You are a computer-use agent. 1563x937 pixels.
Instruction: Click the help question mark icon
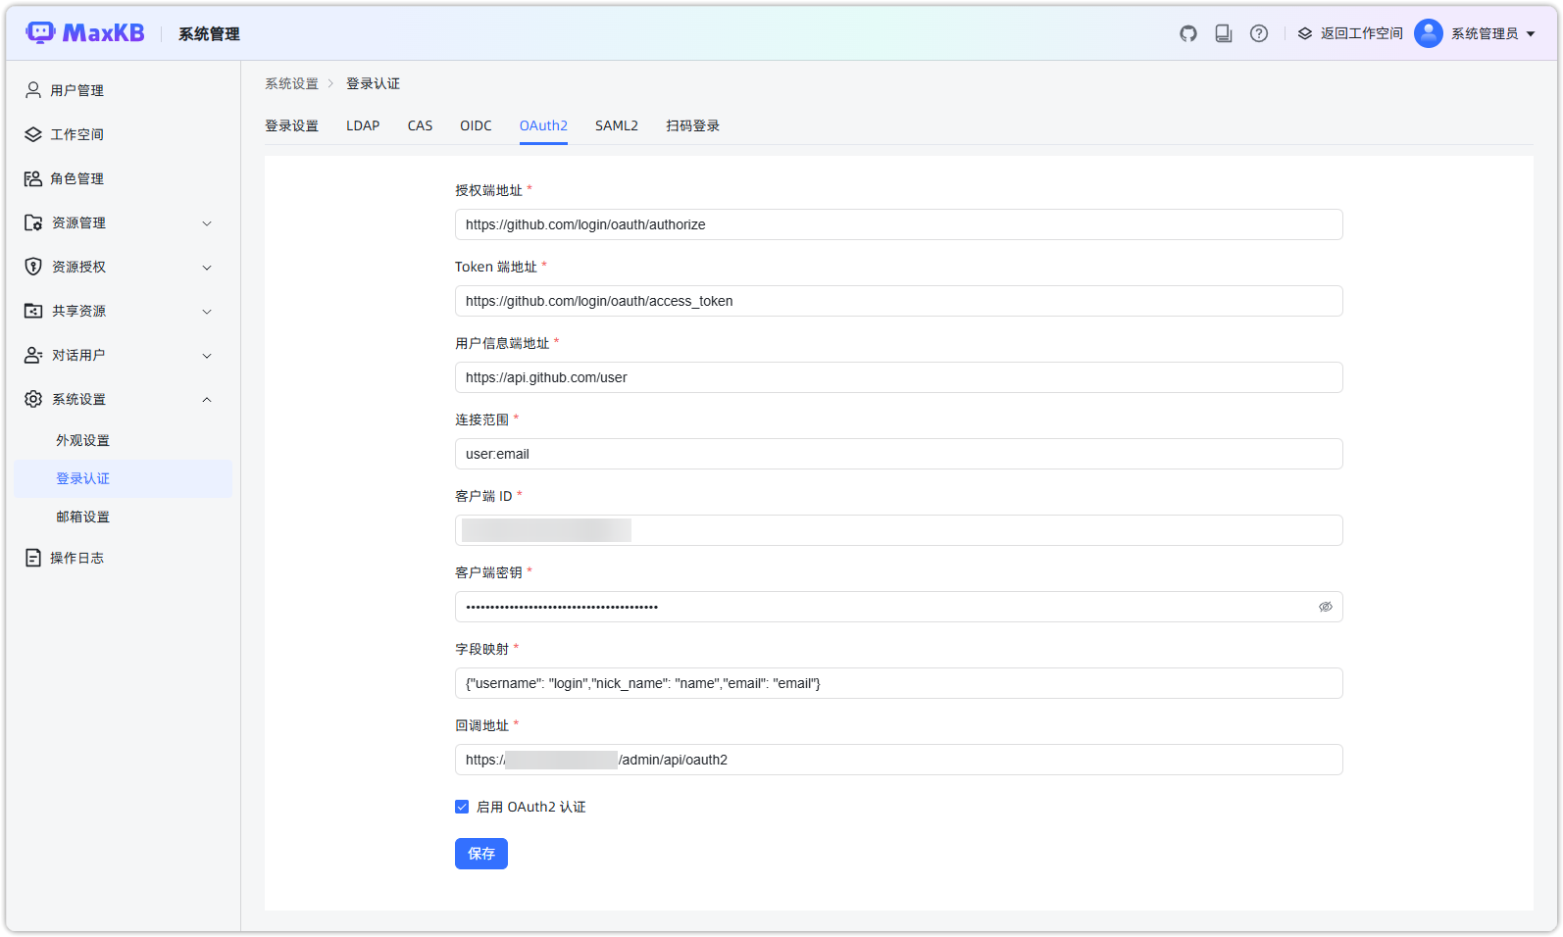[1259, 33]
